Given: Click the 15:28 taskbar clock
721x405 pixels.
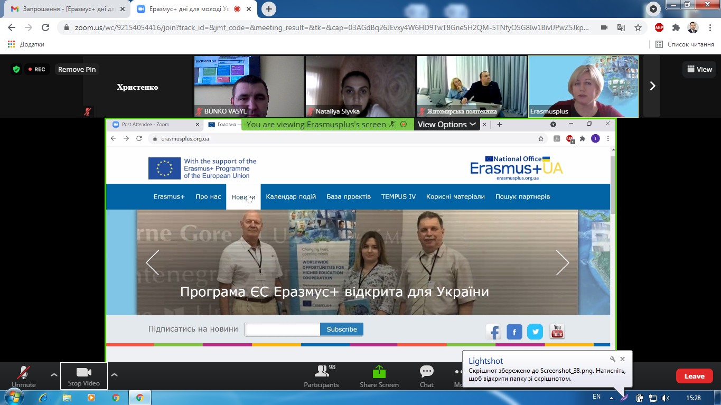Looking at the screenshot, I should click(x=693, y=398).
